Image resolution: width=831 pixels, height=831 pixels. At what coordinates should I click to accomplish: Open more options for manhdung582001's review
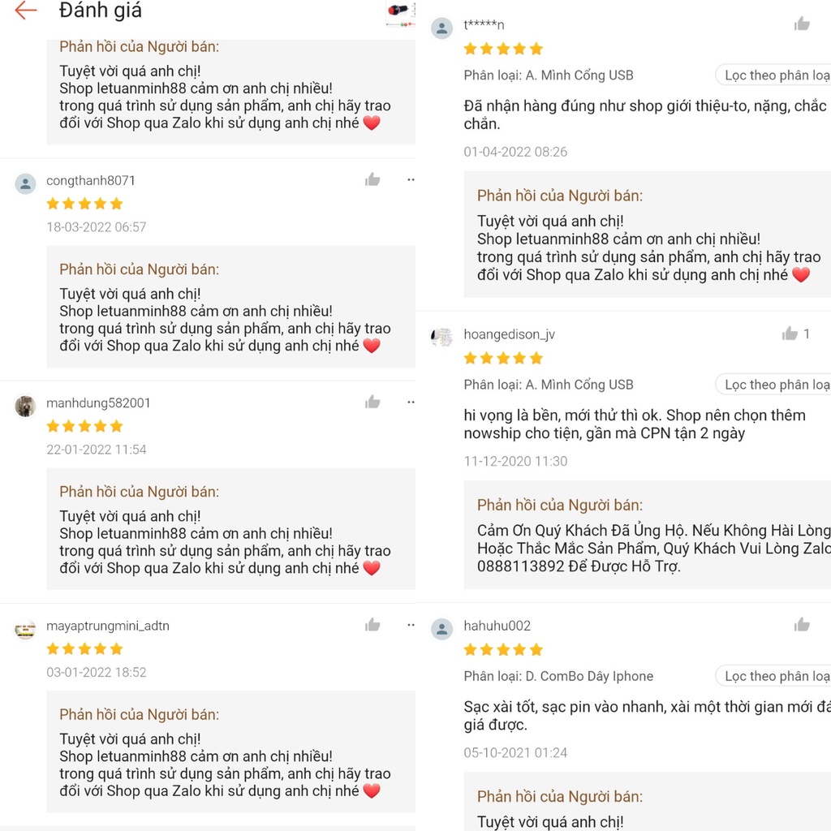411,402
